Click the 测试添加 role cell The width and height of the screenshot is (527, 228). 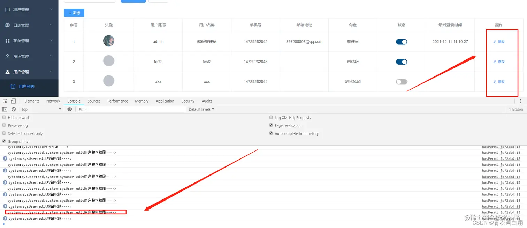pyautogui.click(x=353, y=82)
